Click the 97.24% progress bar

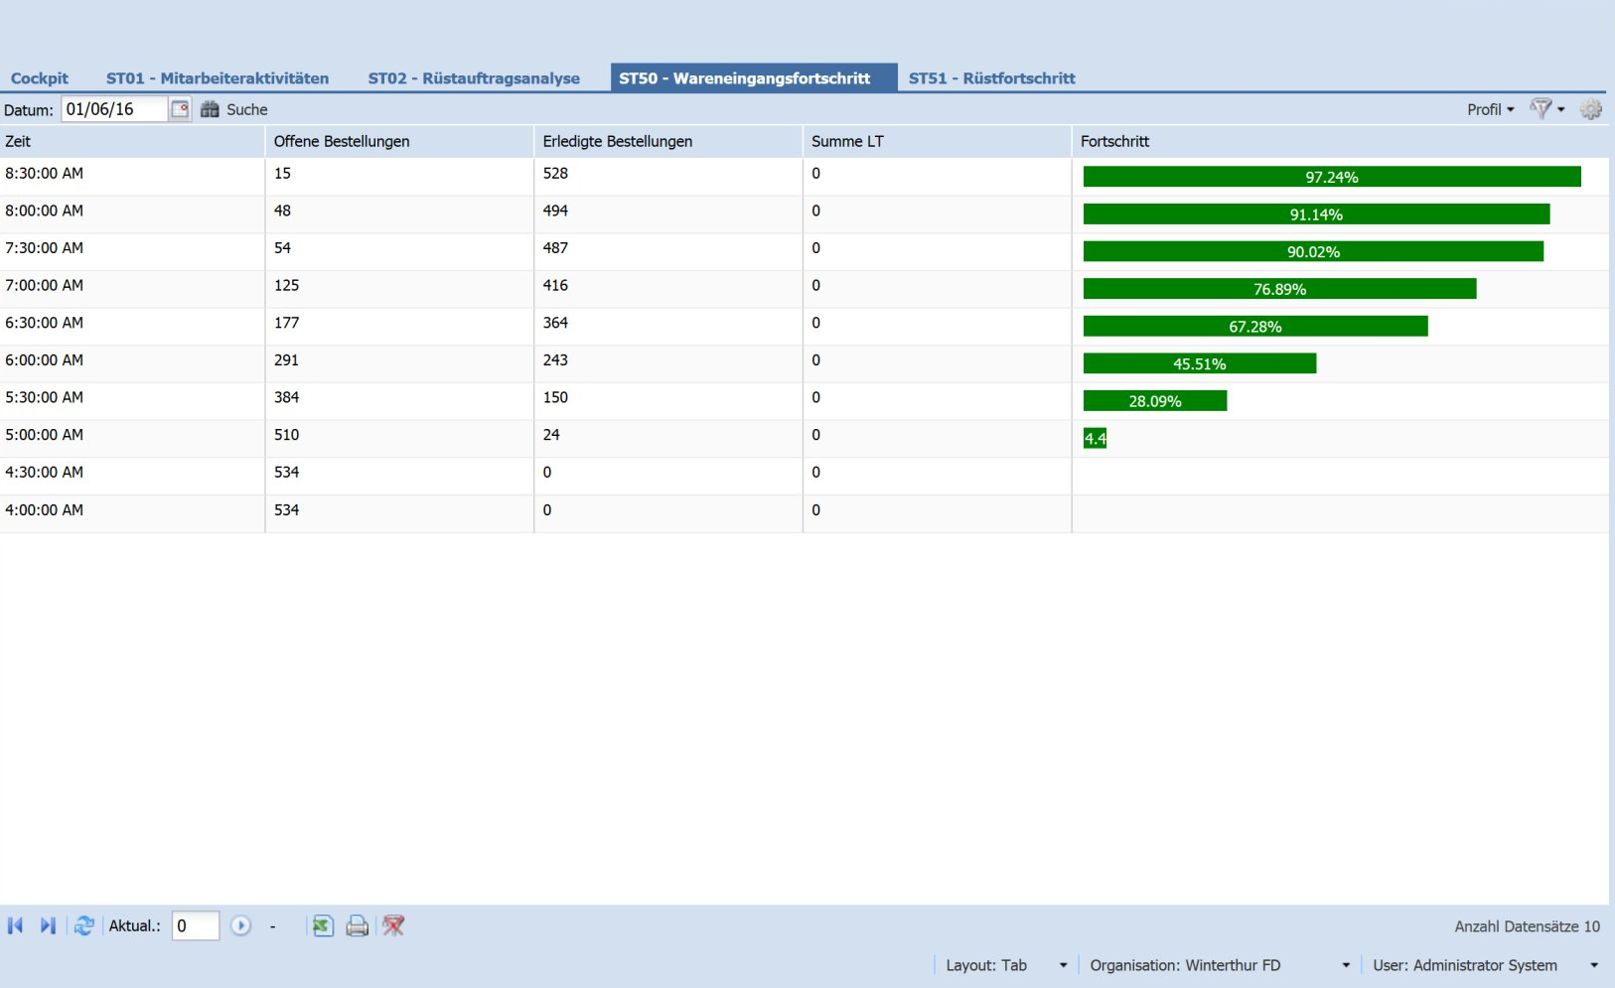click(1331, 177)
